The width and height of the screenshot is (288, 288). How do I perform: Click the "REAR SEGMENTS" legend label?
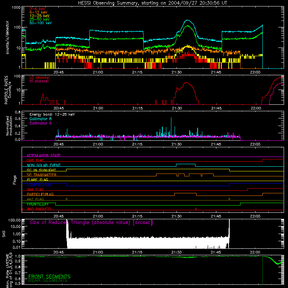pos(48,280)
